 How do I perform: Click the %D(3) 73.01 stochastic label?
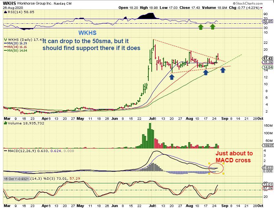pos(56,178)
